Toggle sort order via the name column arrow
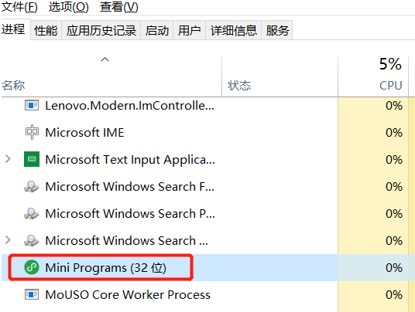 click(105, 59)
